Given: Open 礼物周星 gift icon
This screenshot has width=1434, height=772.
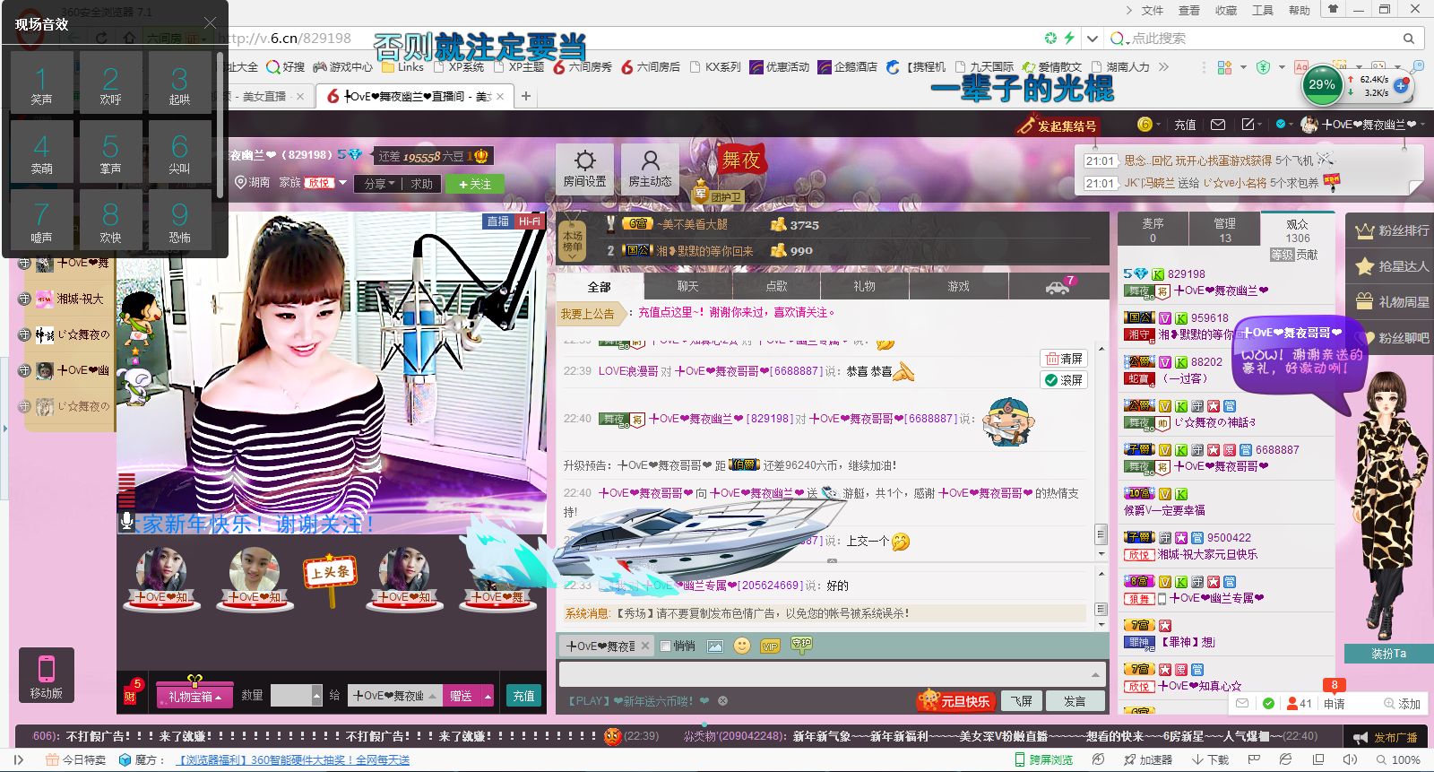Looking at the screenshot, I should pyautogui.click(x=1364, y=302).
